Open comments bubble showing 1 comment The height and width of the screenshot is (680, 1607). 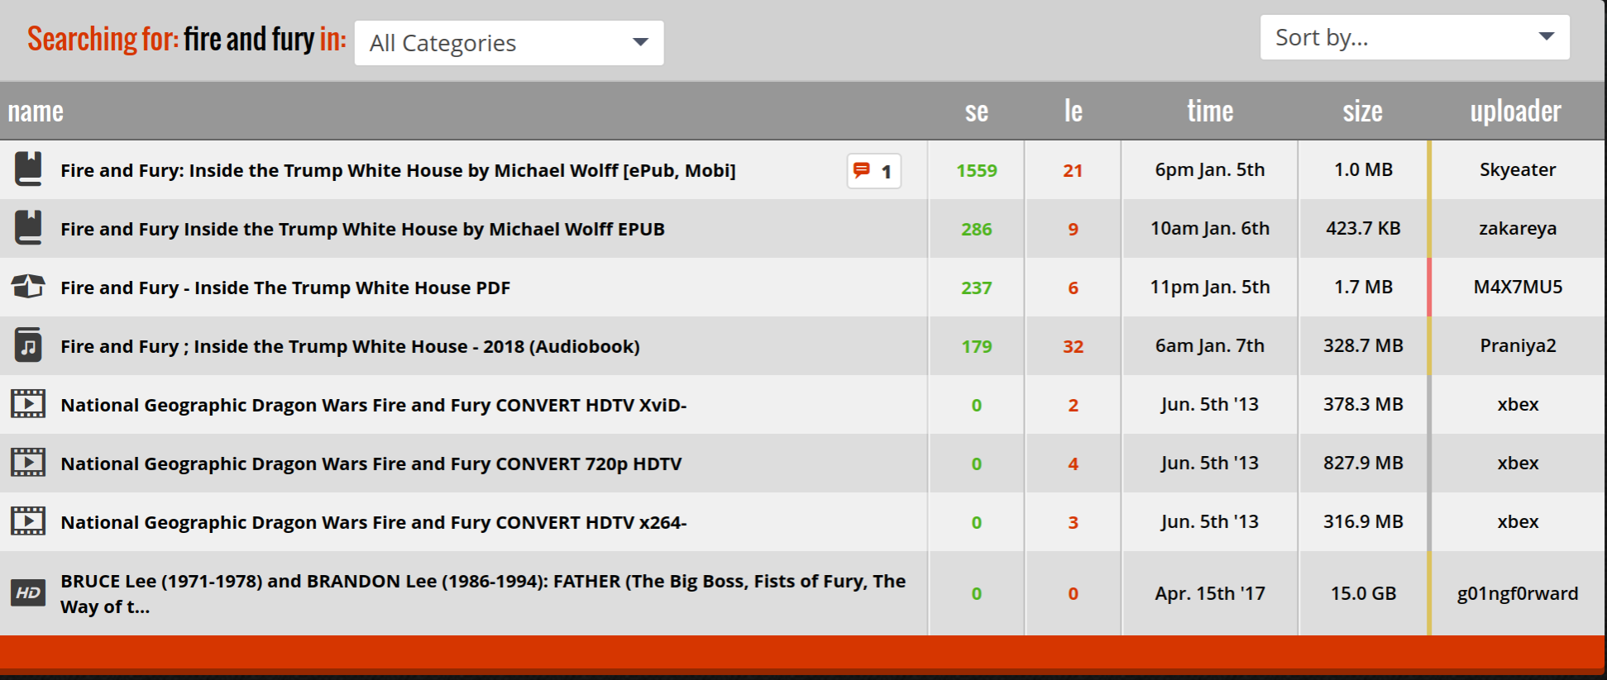tap(874, 171)
